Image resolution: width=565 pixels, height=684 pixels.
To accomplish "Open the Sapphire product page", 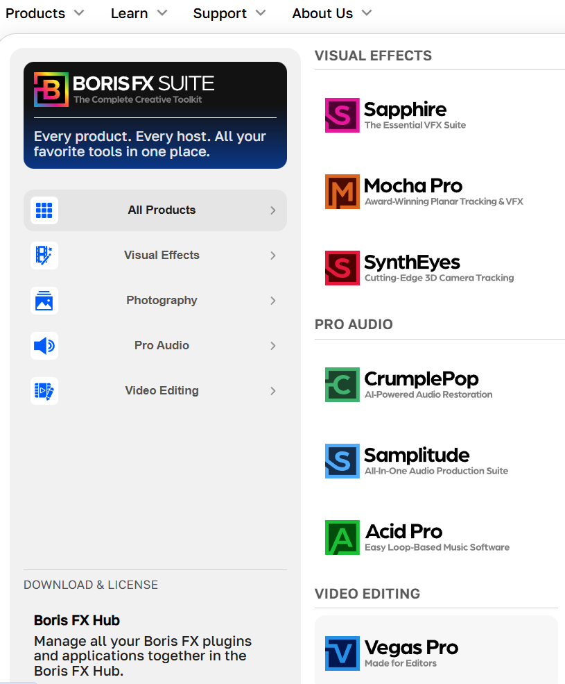I will (396, 115).
